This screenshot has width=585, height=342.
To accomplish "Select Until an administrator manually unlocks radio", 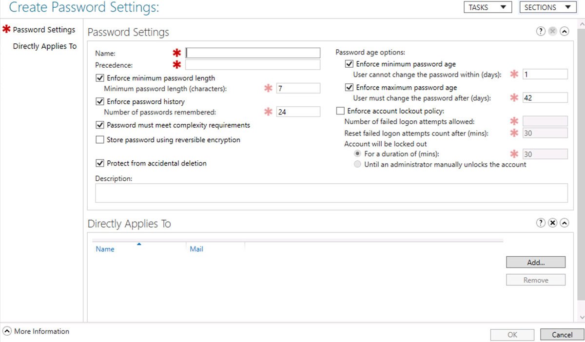I will [x=357, y=165].
